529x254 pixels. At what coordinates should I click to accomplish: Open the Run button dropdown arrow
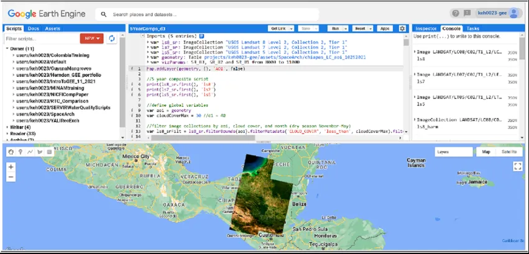pyautogui.click(x=346, y=29)
